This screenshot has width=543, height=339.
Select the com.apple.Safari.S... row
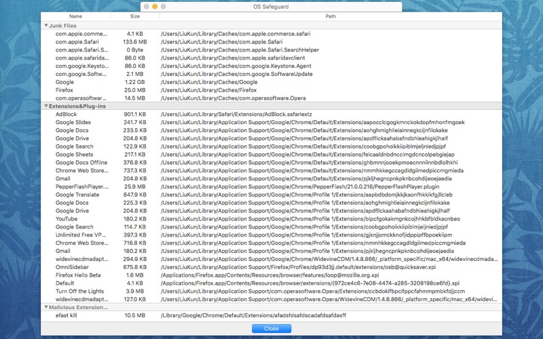pyautogui.click(x=271, y=49)
